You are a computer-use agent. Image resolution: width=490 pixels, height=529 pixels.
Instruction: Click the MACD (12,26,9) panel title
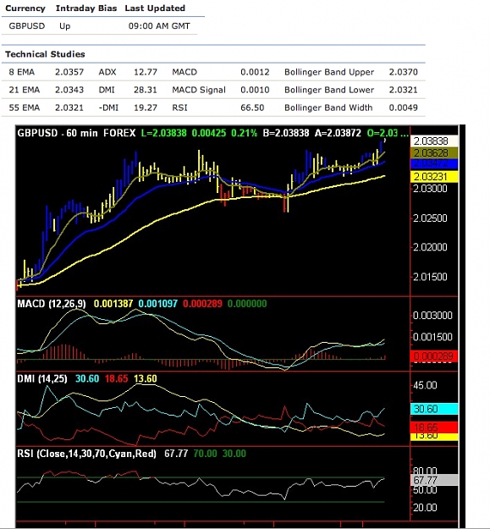[52, 304]
